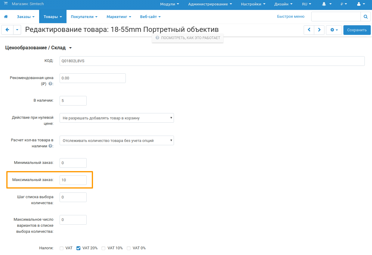Click help icon next to Рекомендованная цена

point(50,84)
